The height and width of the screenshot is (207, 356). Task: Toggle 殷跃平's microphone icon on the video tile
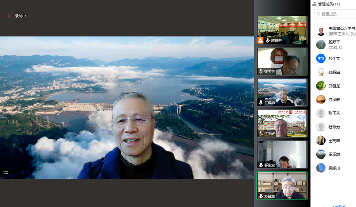[x=267, y=40]
